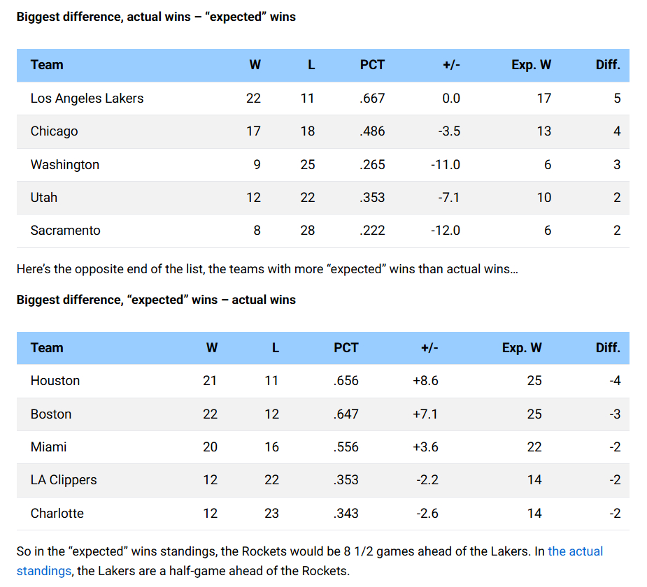
Task: Select the Boston team cell
Action: pyautogui.click(x=51, y=414)
